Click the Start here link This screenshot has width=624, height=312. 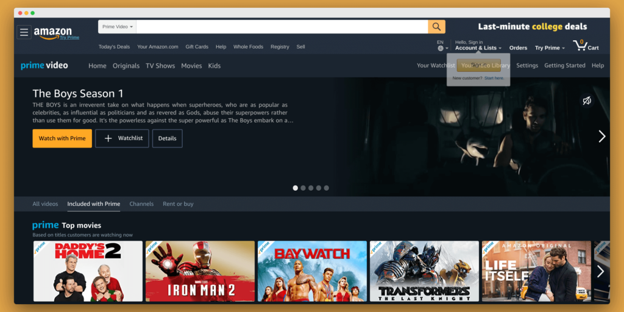click(494, 78)
